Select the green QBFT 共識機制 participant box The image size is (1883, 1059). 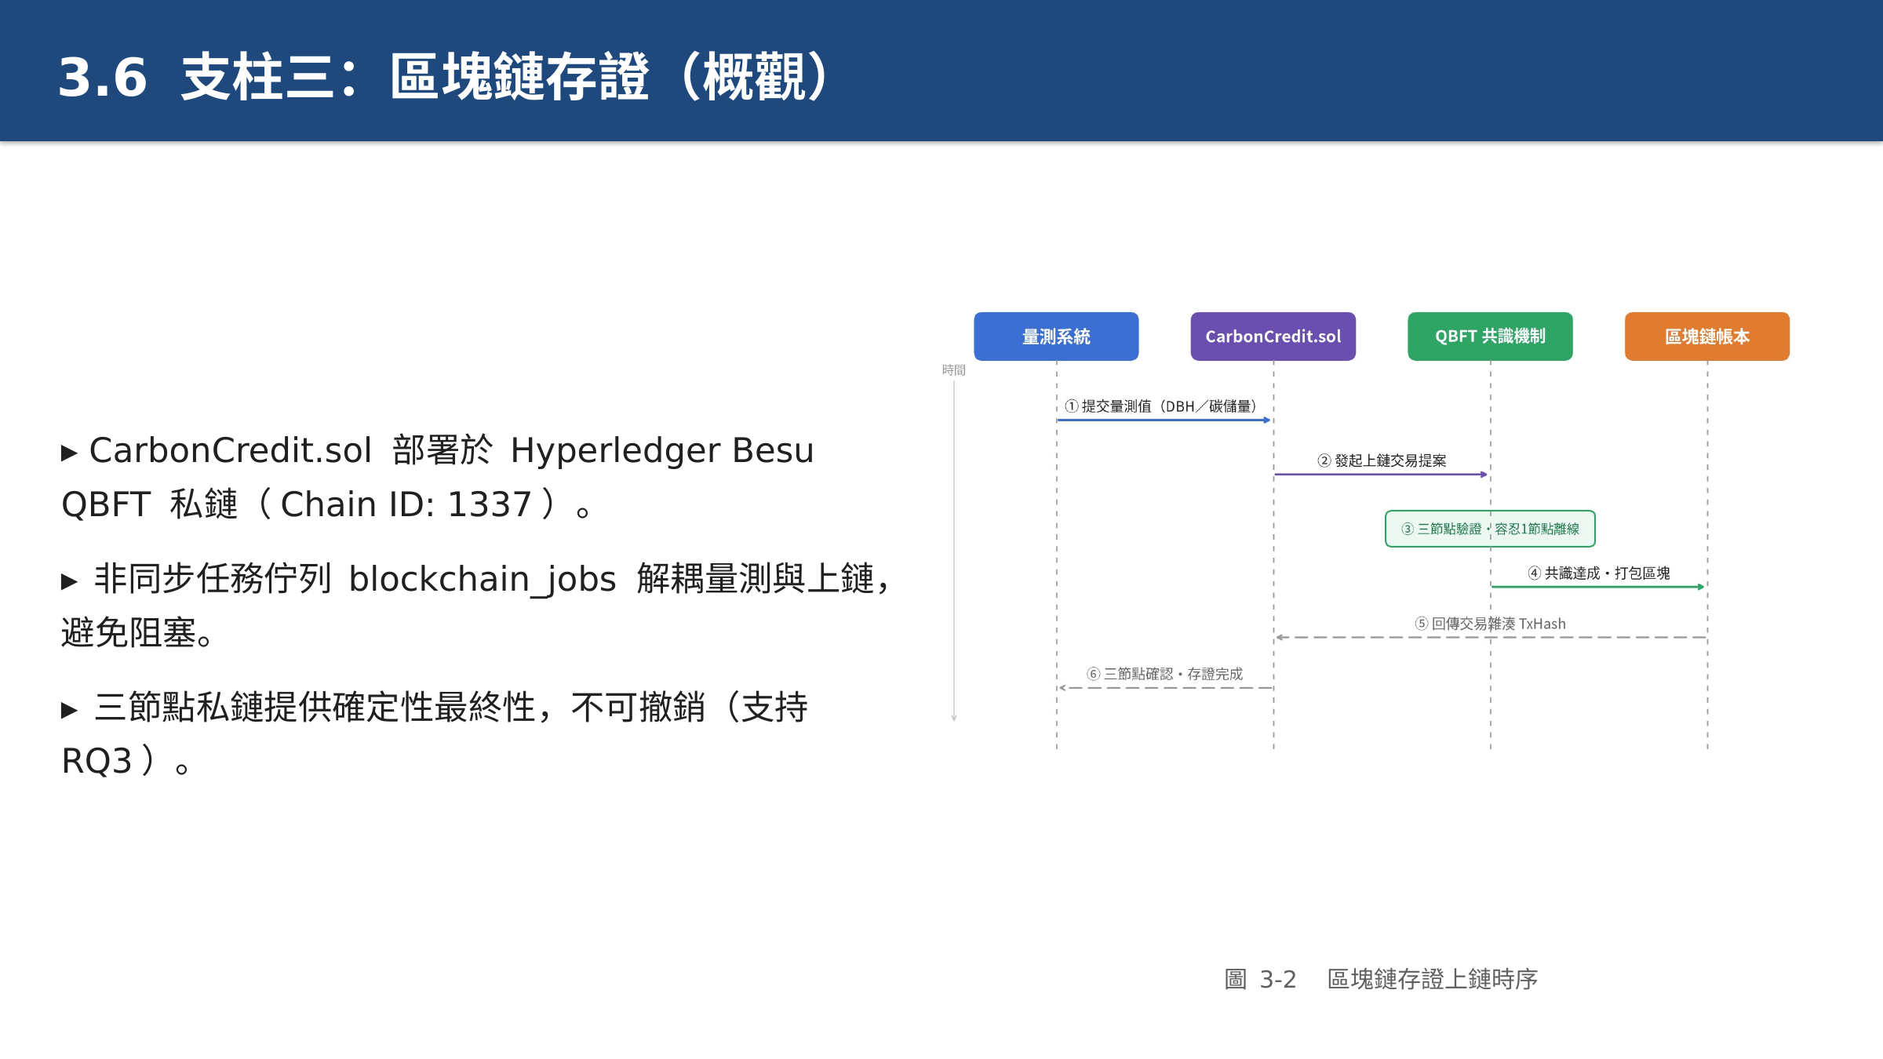pos(1490,337)
